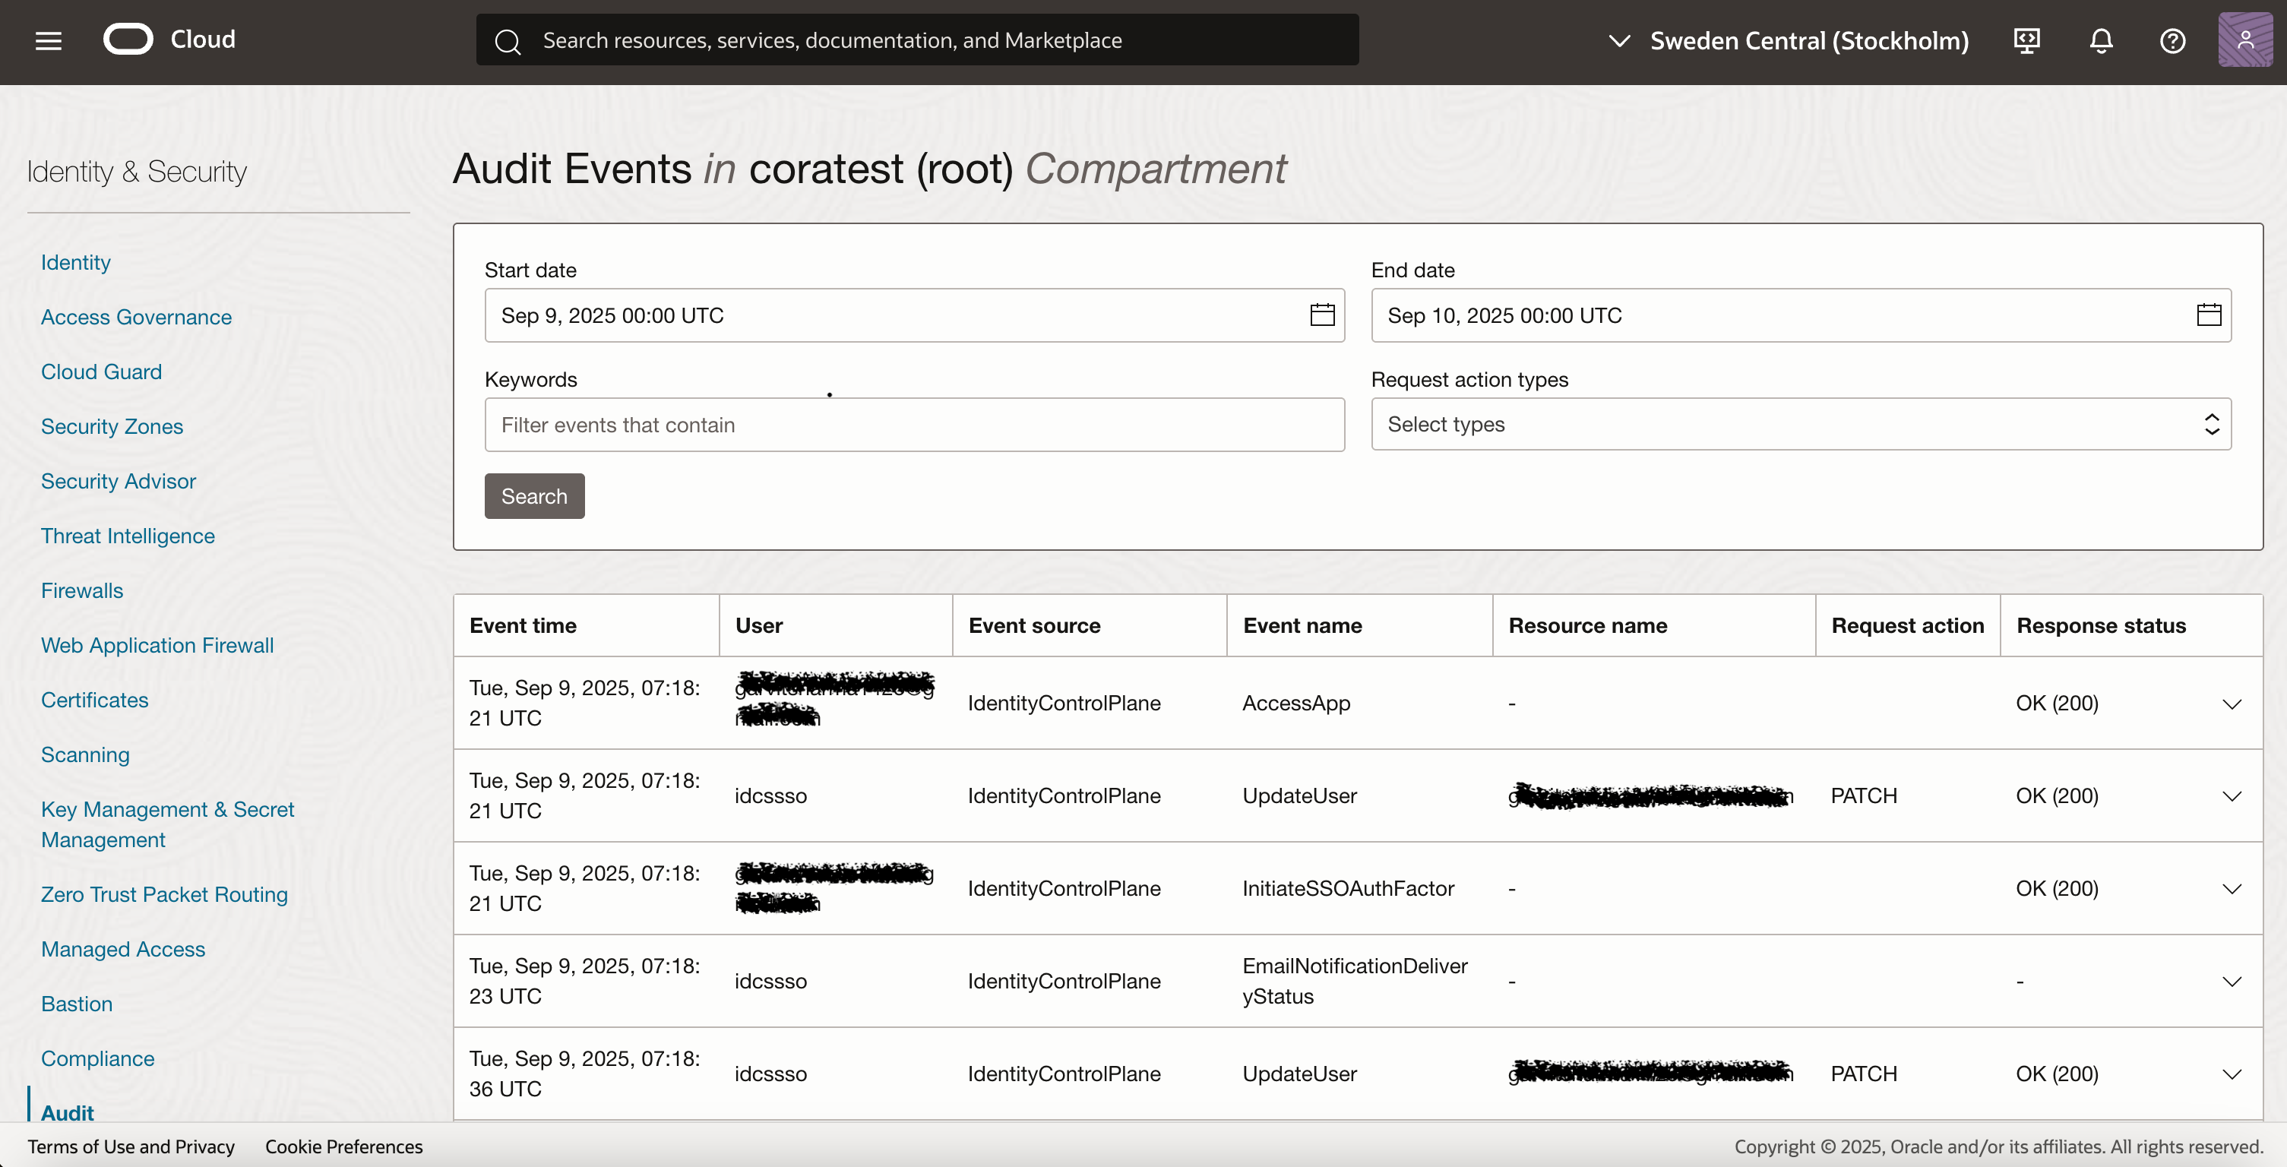Screen dimensions: 2287x1167
Task: Open Terms of Use and Privacy
Action: (131, 1146)
